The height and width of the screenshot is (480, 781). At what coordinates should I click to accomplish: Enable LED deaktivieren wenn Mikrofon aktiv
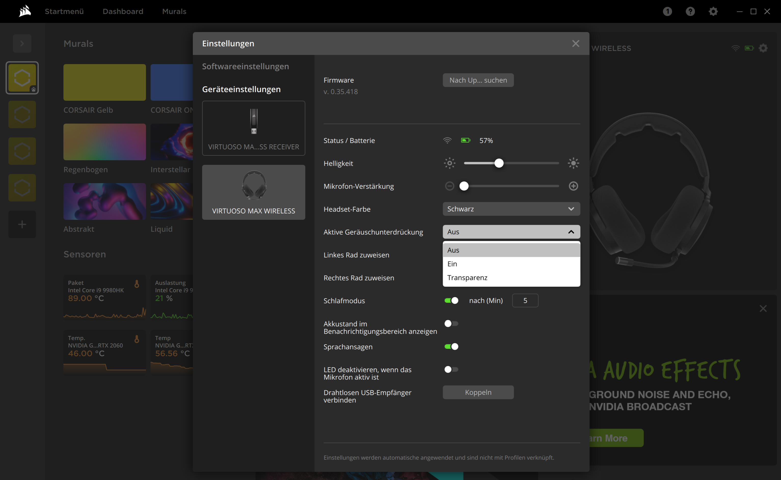pyautogui.click(x=451, y=369)
